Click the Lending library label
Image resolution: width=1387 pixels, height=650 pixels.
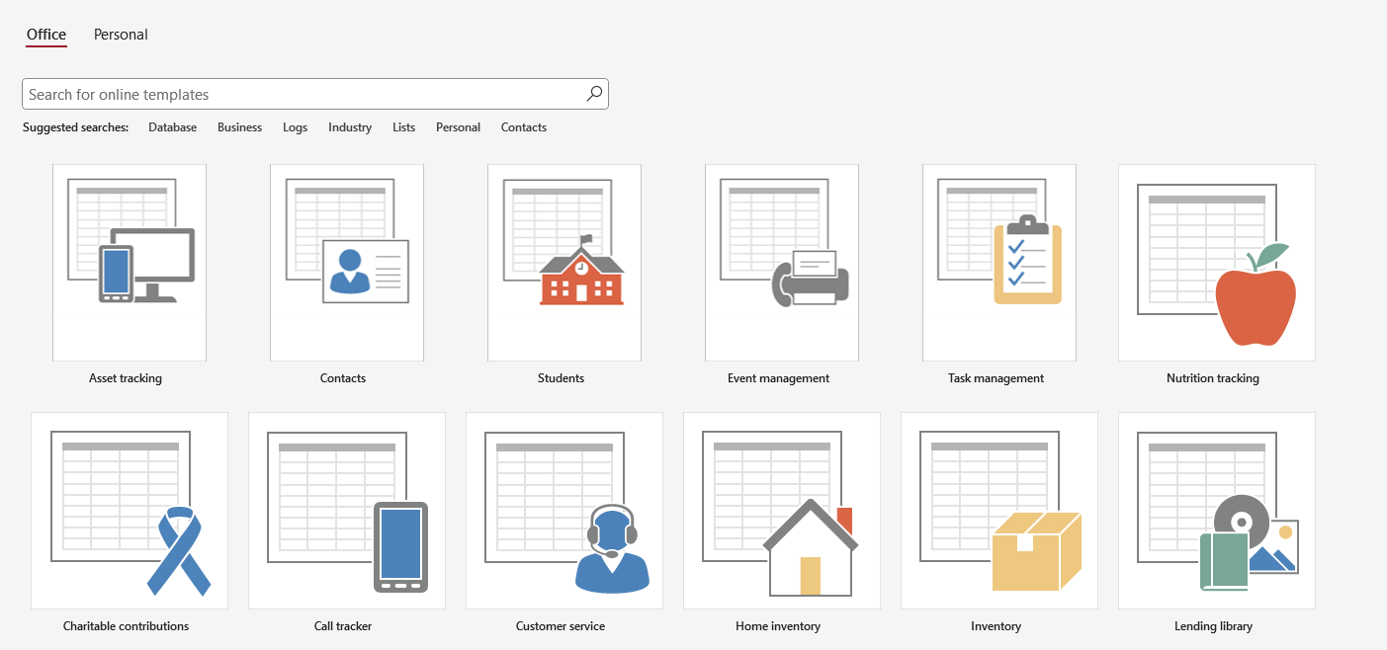point(1214,626)
